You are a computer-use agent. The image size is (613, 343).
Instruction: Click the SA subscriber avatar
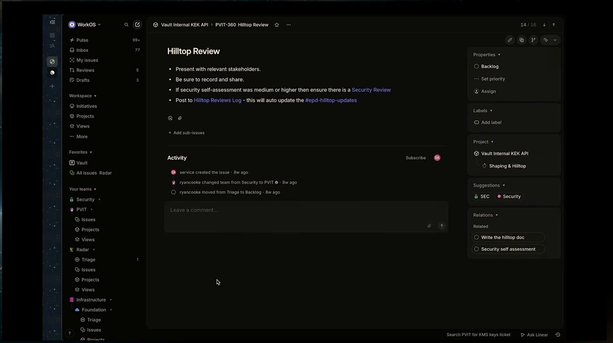[x=437, y=158]
